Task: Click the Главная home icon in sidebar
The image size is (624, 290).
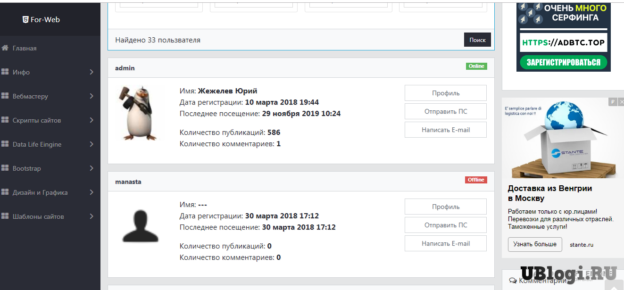Action: [x=5, y=48]
